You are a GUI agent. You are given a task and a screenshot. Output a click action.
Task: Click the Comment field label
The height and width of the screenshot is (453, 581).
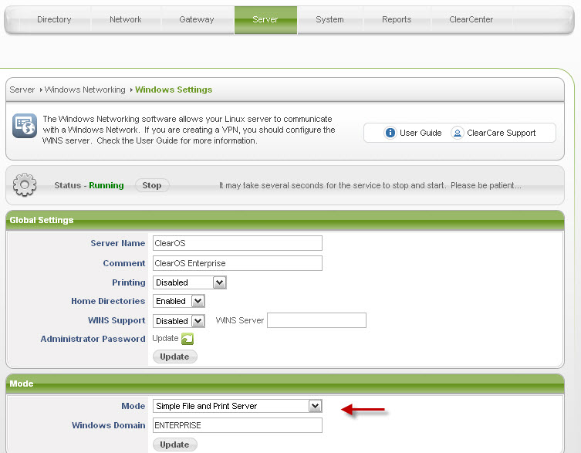pyautogui.click(x=124, y=263)
